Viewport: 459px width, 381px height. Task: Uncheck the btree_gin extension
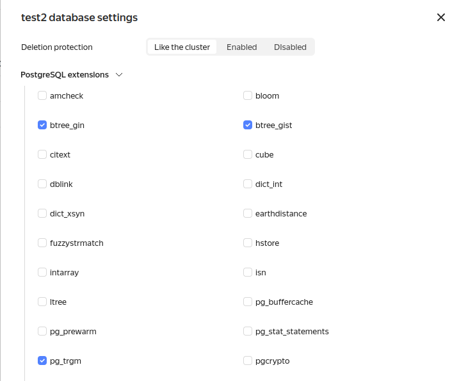pyautogui.click(x=42, y=125)
